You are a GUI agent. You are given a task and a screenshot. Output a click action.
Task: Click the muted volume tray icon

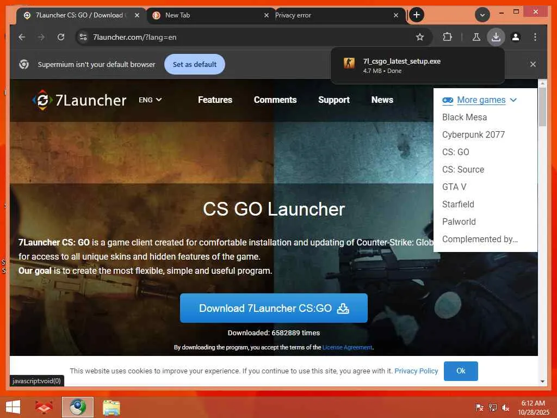[x=505, y=407]
